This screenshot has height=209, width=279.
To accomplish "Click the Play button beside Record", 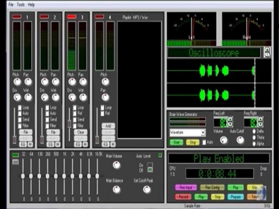I will 201,197.
